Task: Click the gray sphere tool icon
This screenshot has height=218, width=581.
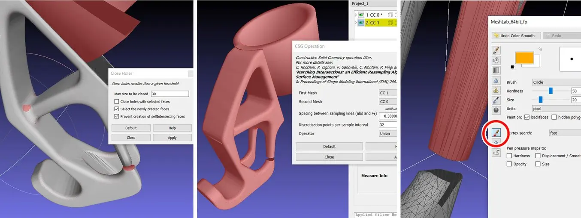Action: coord(496,110)
